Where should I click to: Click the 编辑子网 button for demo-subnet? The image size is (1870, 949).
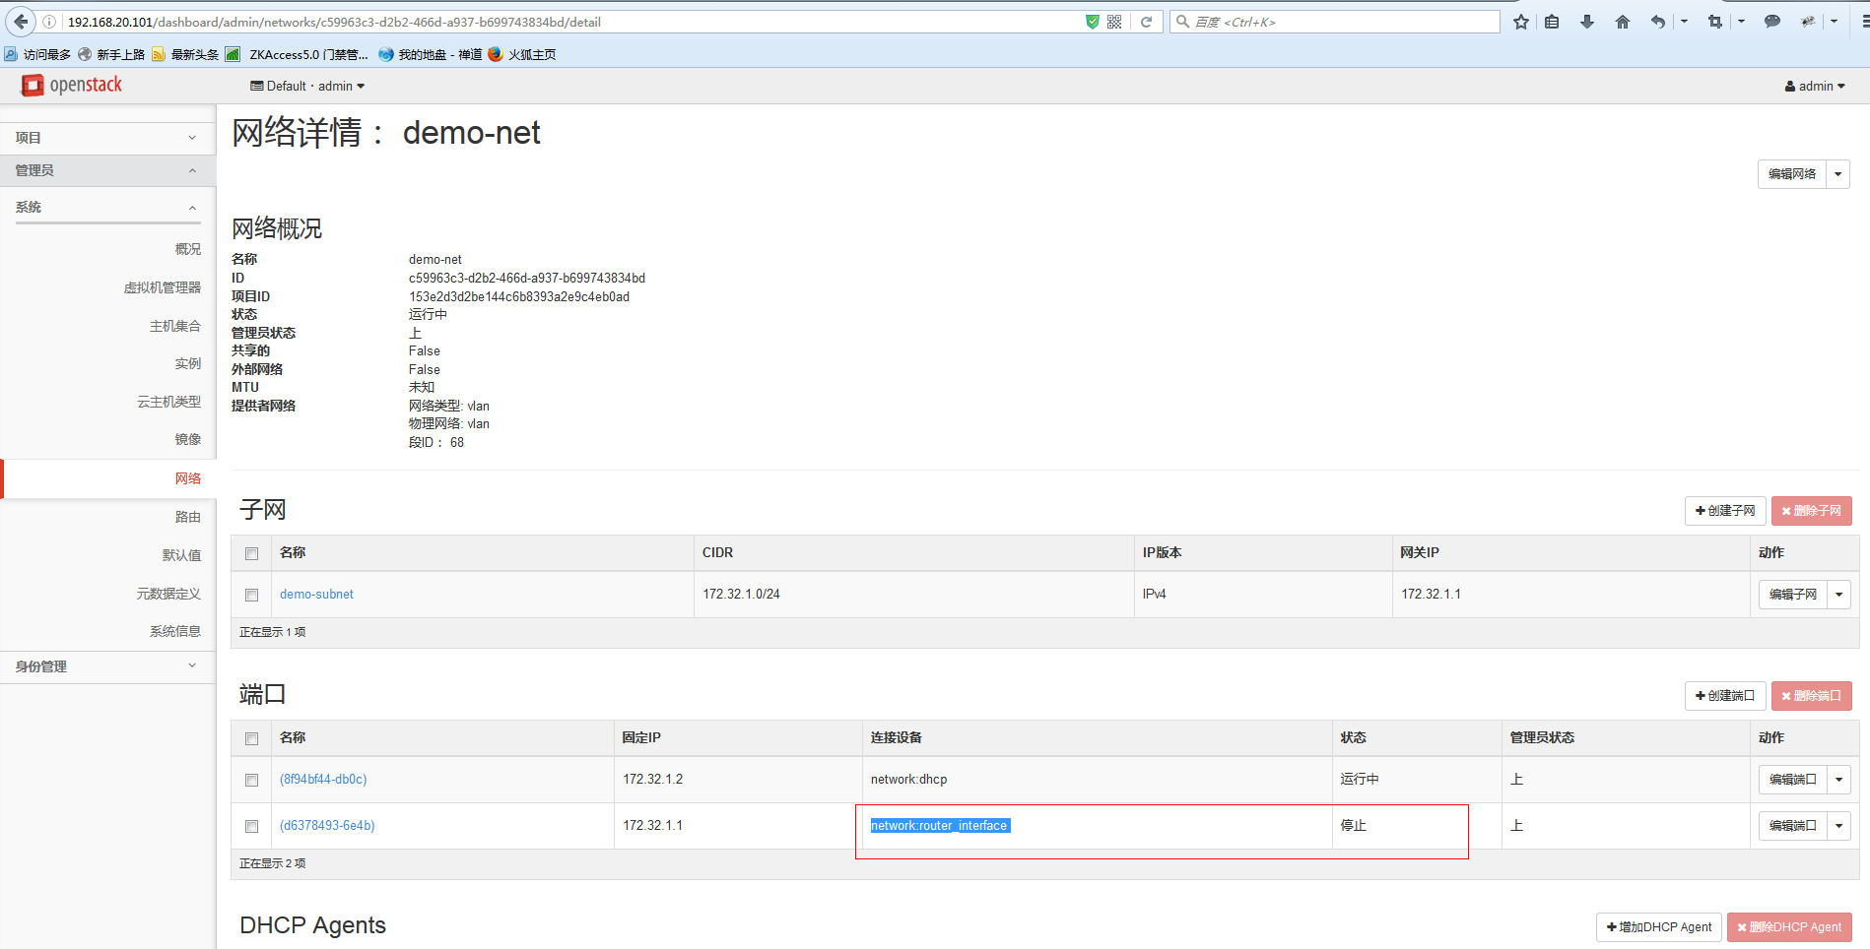[x=1793, y=595]
